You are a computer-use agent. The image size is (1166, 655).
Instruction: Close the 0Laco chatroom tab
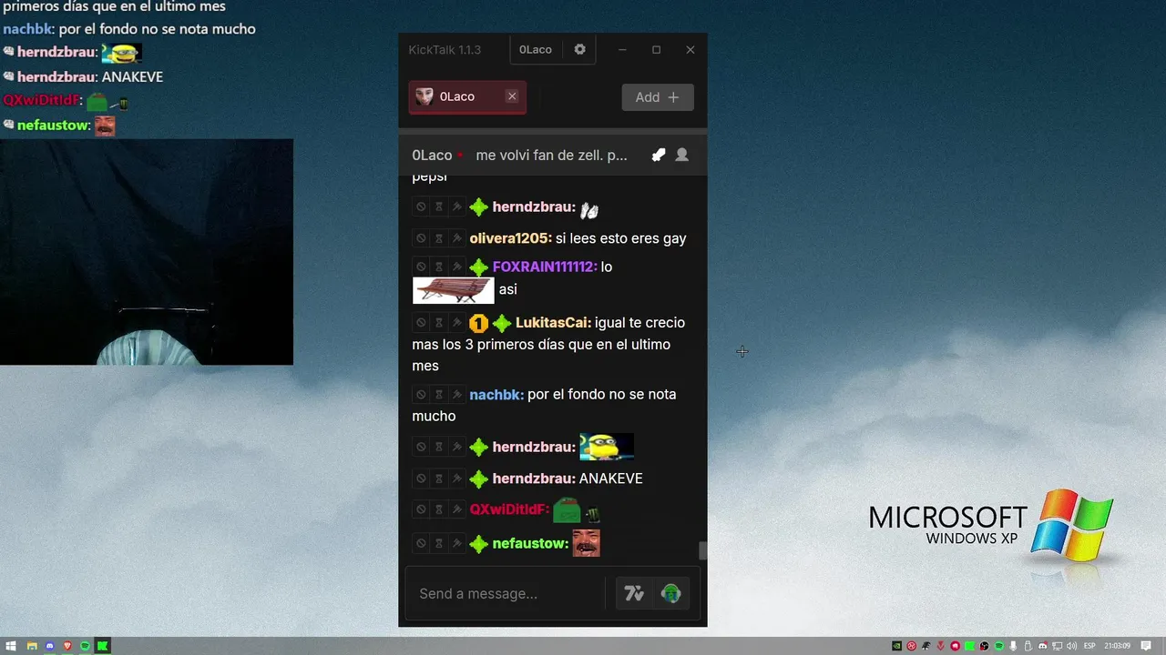click(x=512, y=96)
